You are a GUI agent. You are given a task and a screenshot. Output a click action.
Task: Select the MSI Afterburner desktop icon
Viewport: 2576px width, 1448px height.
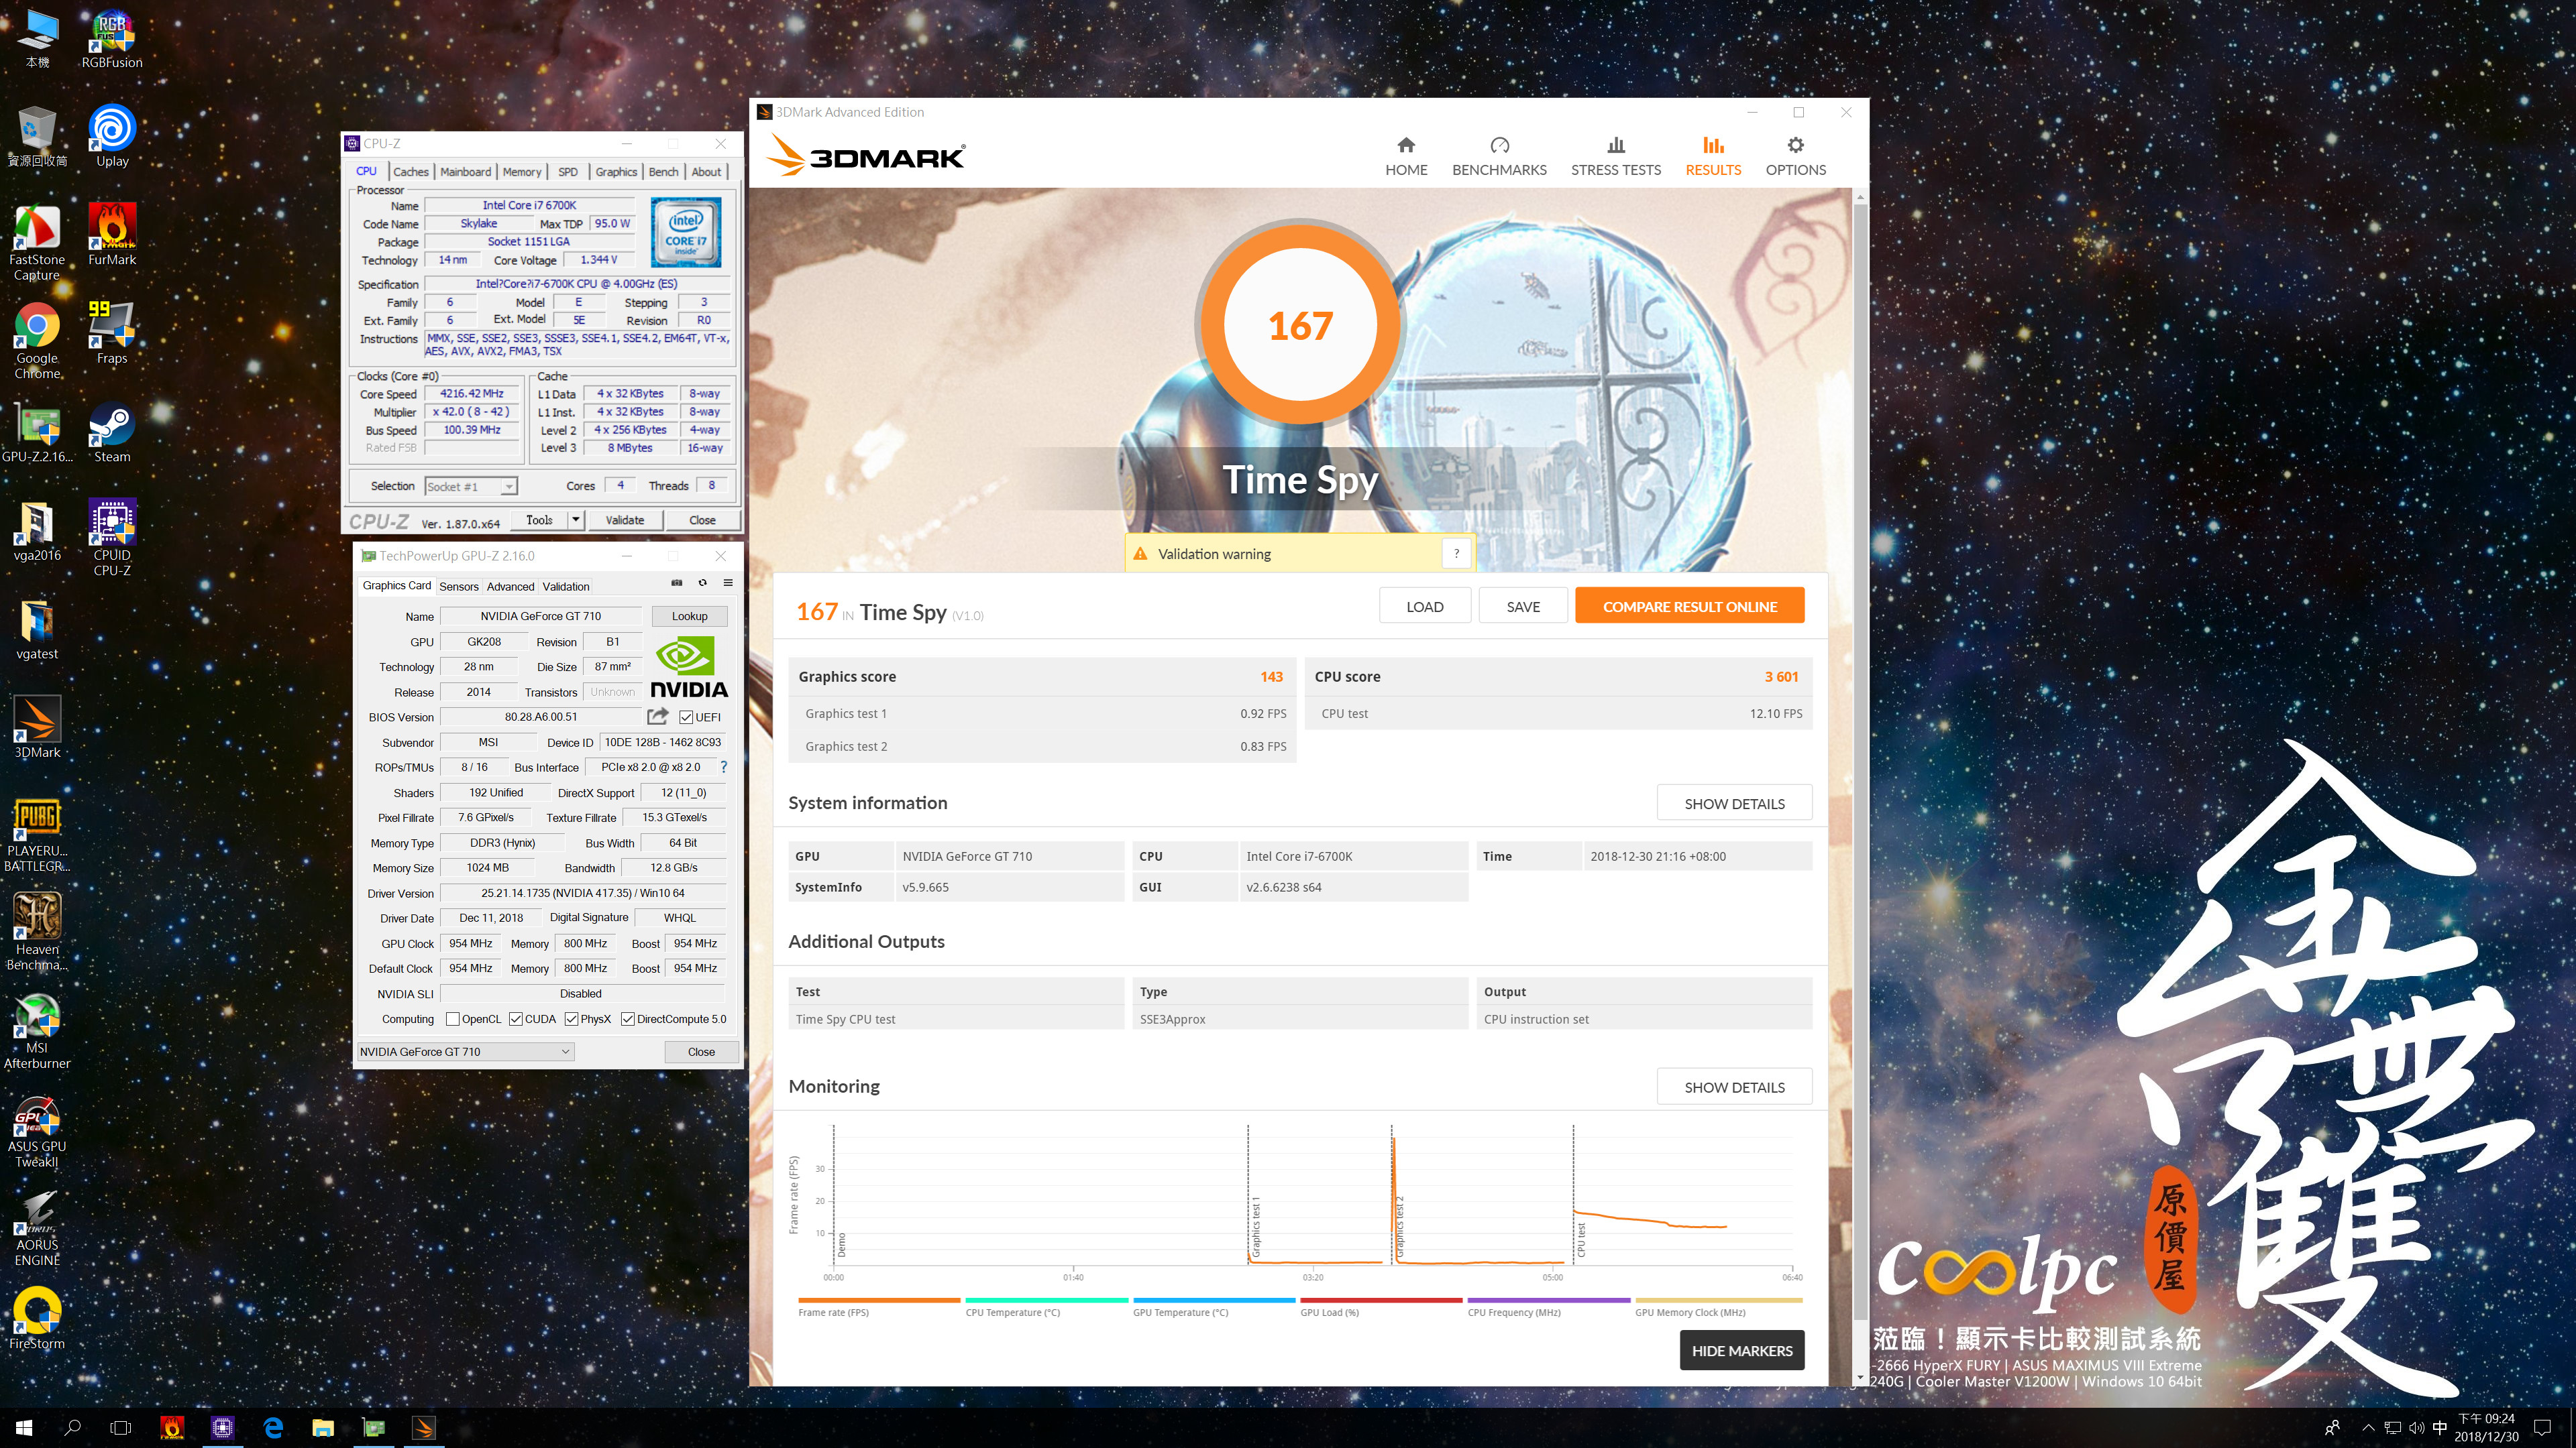[37, 1030]
